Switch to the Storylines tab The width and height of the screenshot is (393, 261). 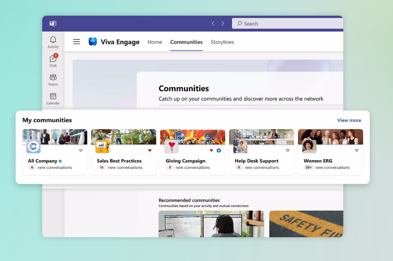pos(222,42)
